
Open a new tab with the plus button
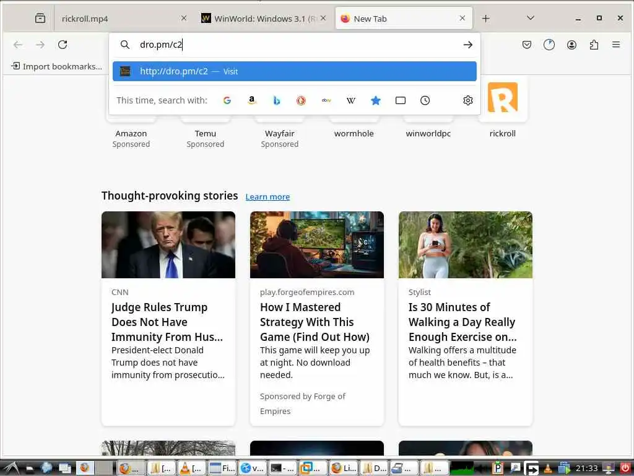(486, 19)
